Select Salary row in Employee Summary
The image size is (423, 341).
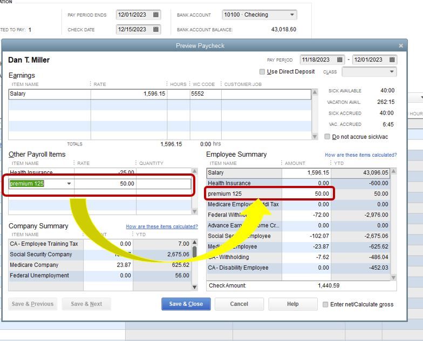pyautogui.click(x=298, y=172)
